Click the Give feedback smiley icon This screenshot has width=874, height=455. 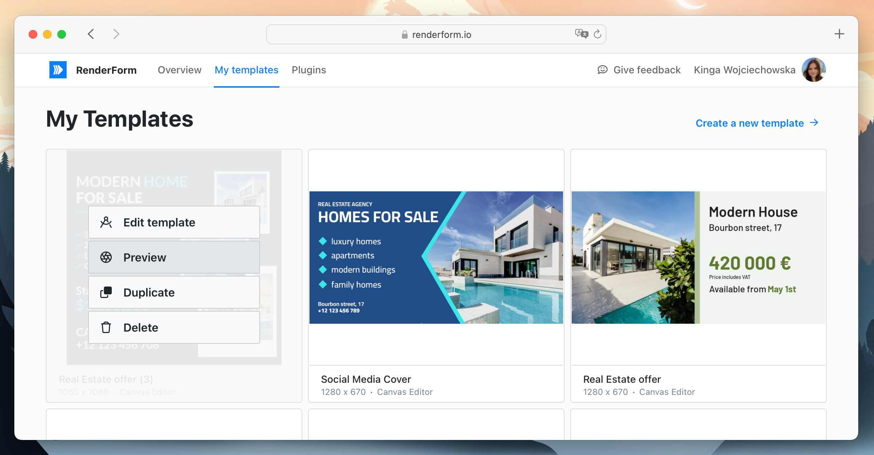[x=603, y=70]
